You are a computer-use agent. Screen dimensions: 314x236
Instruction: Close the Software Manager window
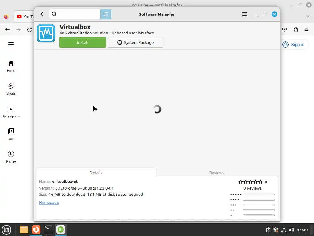274,14
